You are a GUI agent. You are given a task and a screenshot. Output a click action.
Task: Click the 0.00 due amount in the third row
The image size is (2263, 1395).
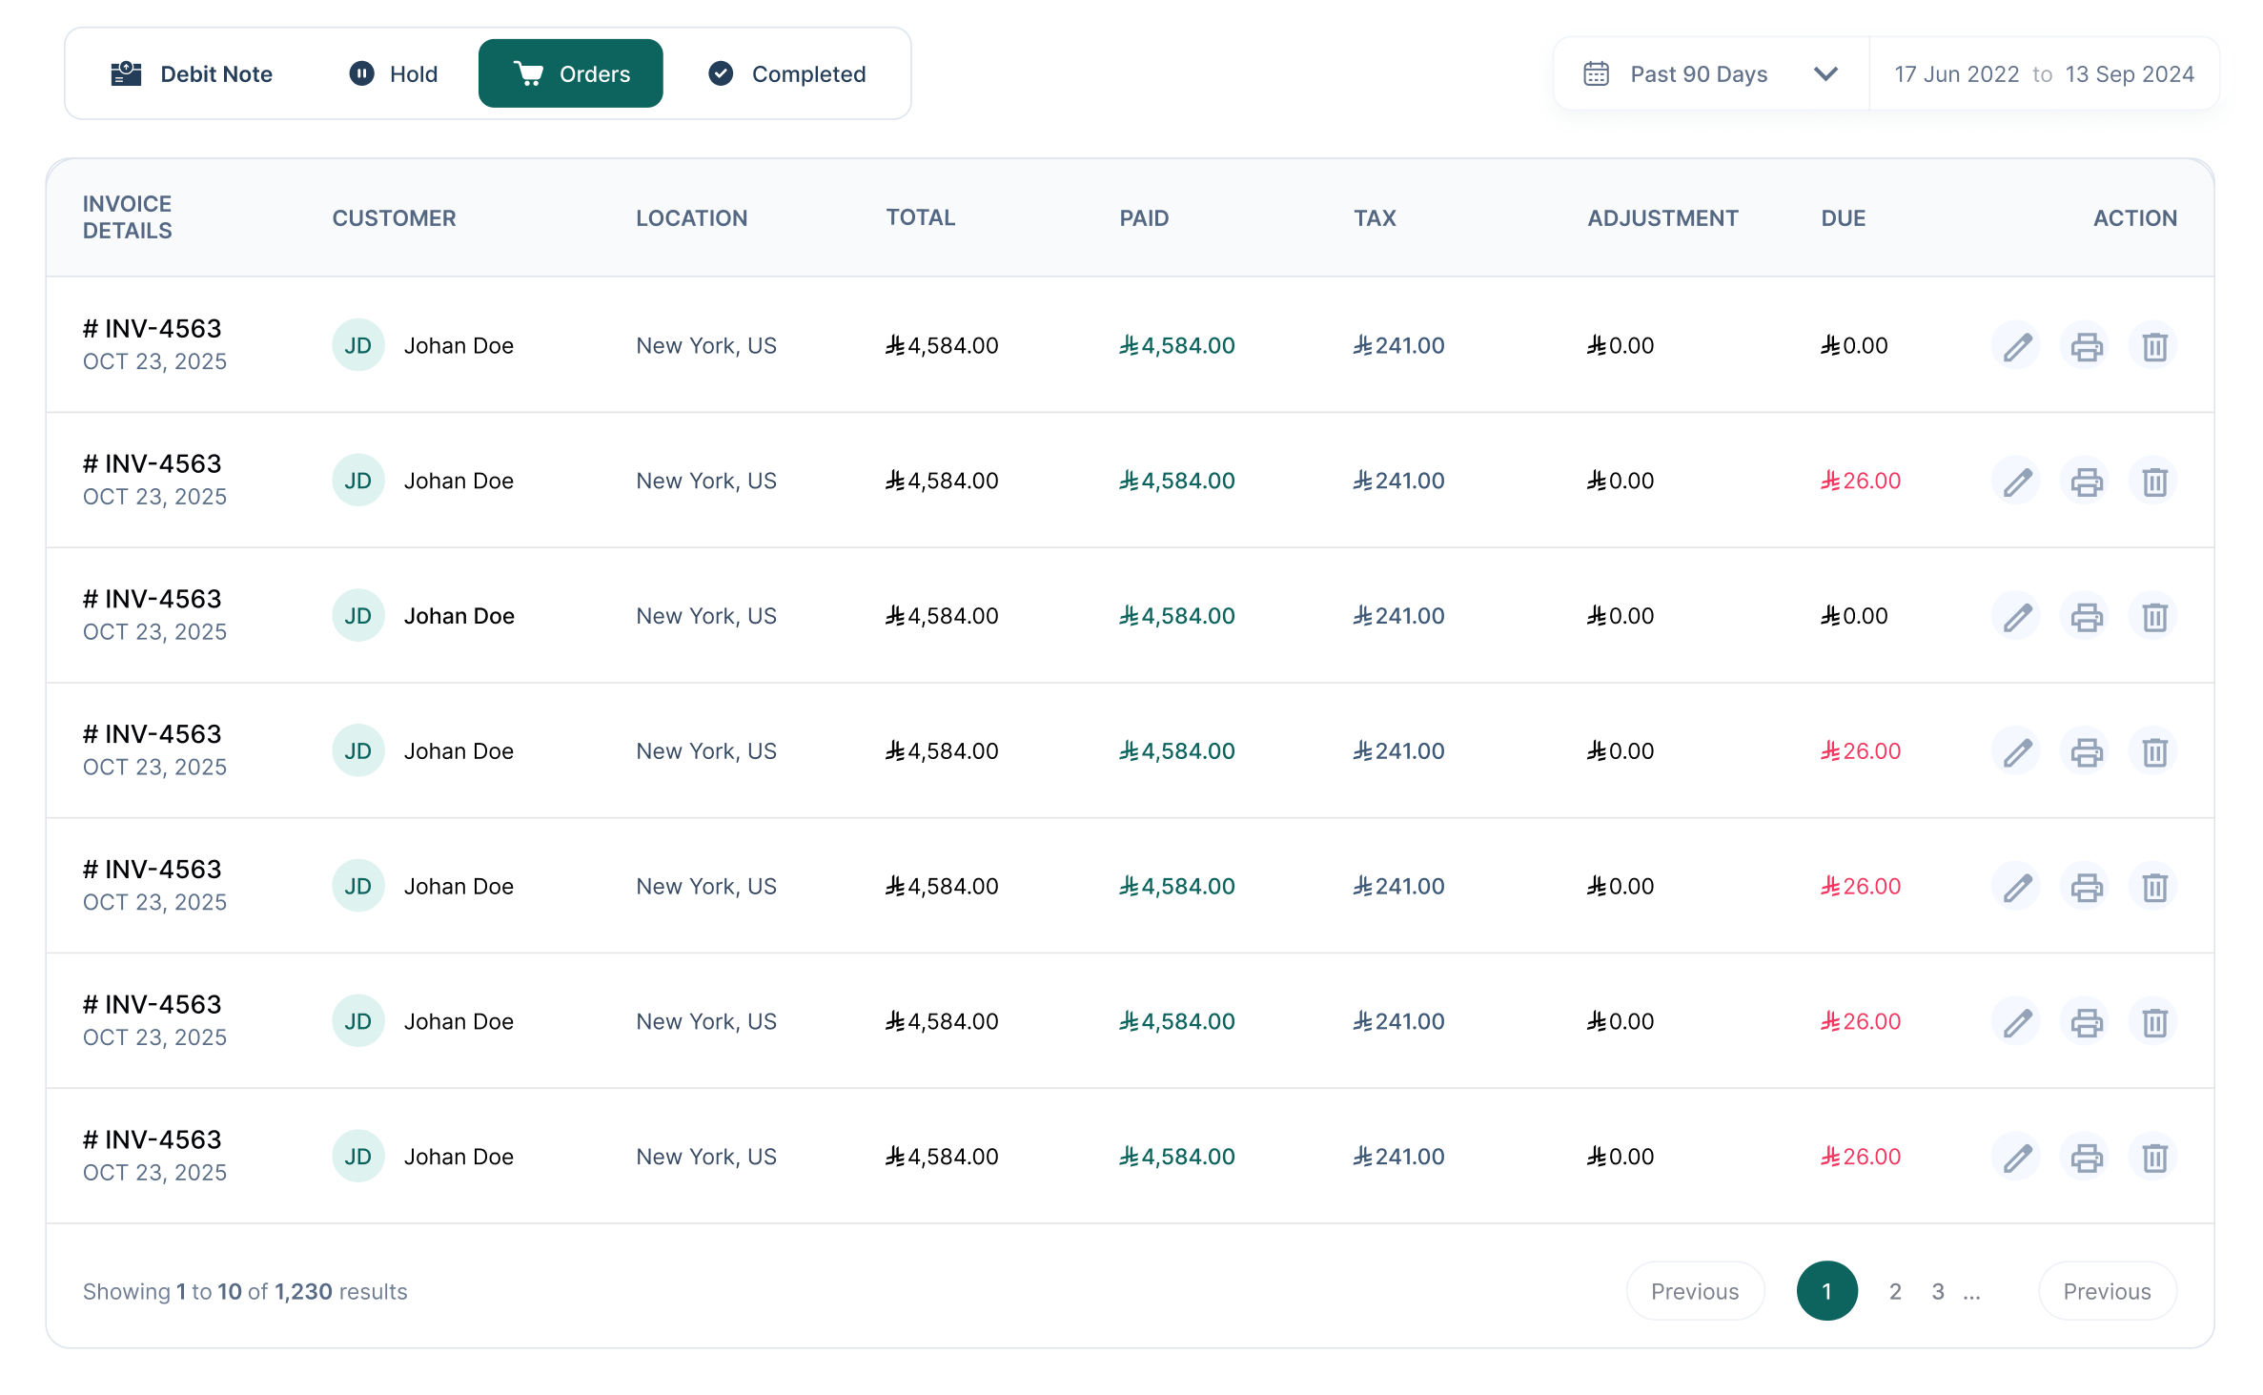(1854, 616)
